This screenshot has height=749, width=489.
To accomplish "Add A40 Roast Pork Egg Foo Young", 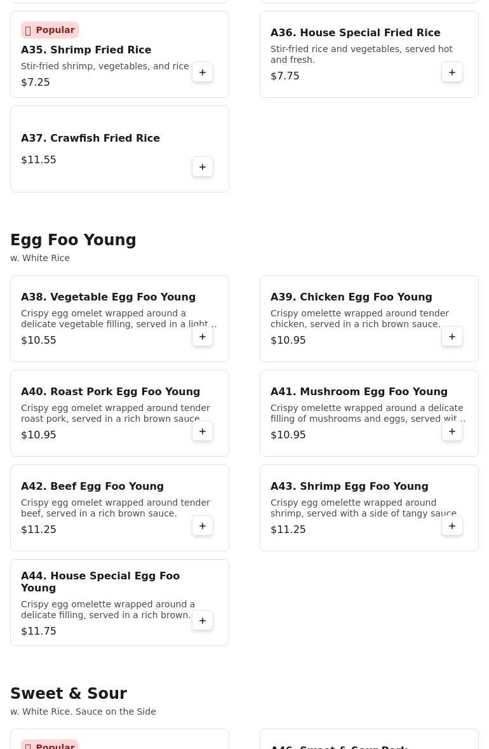I will (x=203, y=431).
